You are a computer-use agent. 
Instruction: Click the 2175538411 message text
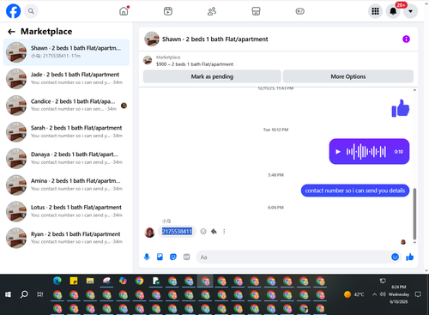coord(177,231)
